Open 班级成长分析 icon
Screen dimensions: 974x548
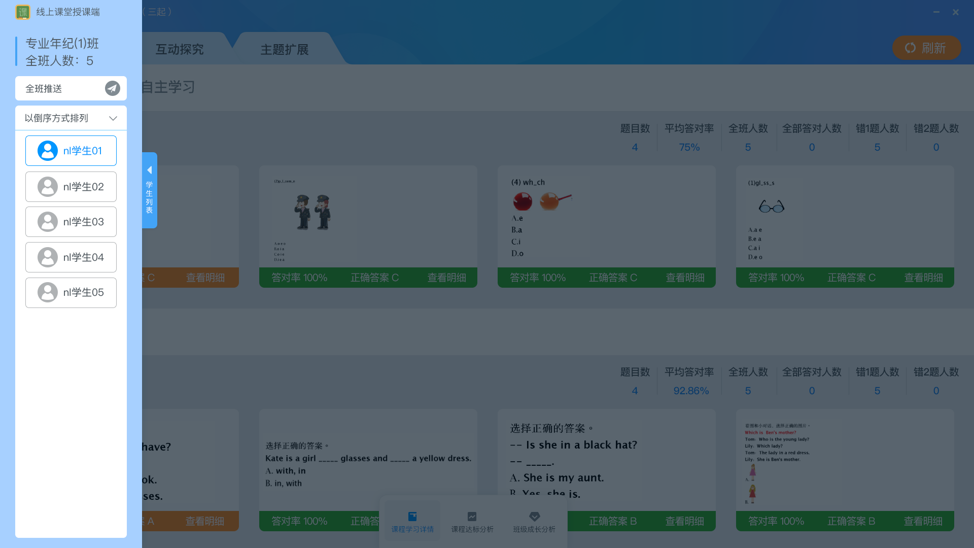click(534, 517)
